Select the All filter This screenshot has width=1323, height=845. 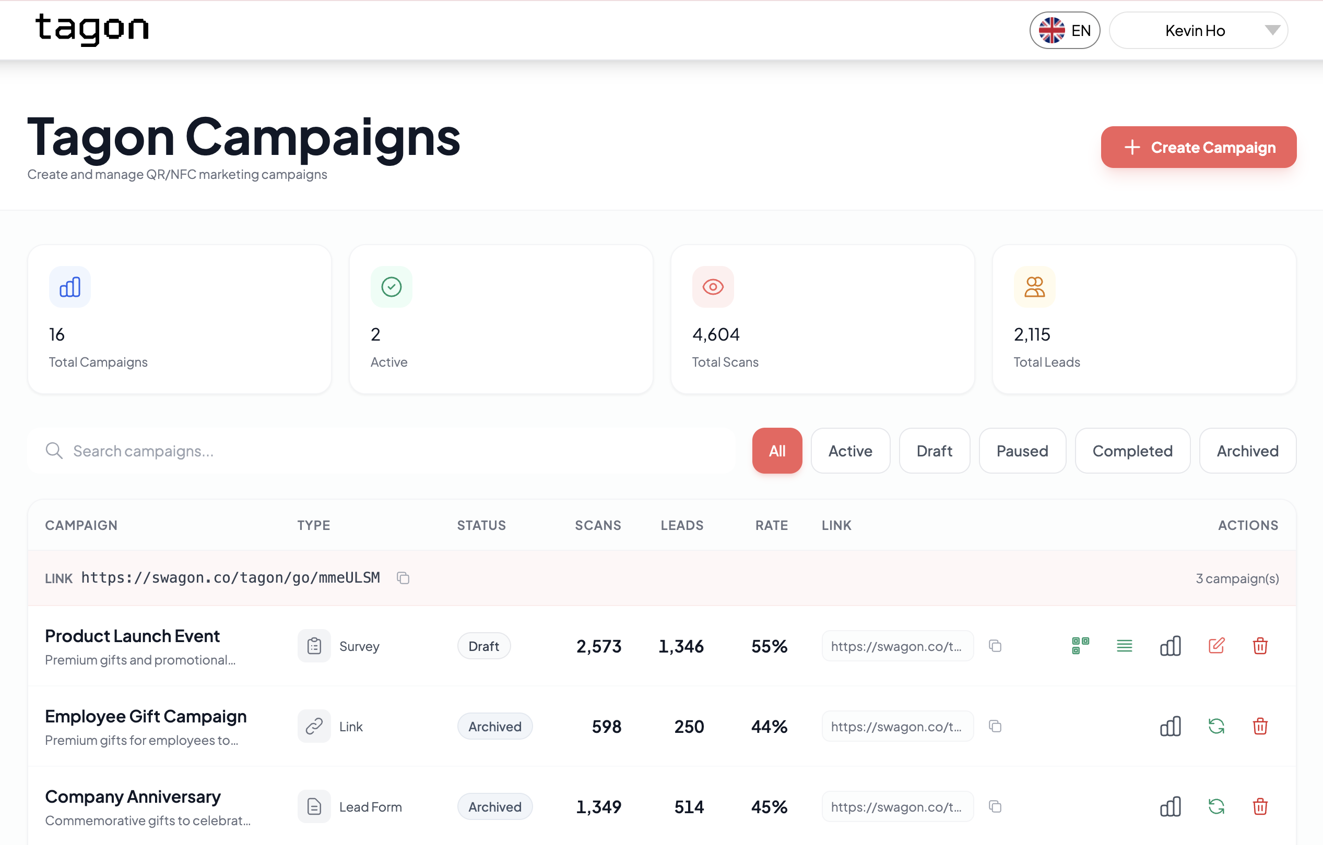pyautogui.click(x=777, y=451)
